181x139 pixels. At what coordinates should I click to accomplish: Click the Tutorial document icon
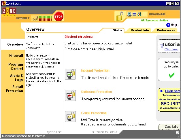click(x=162, y=47)
